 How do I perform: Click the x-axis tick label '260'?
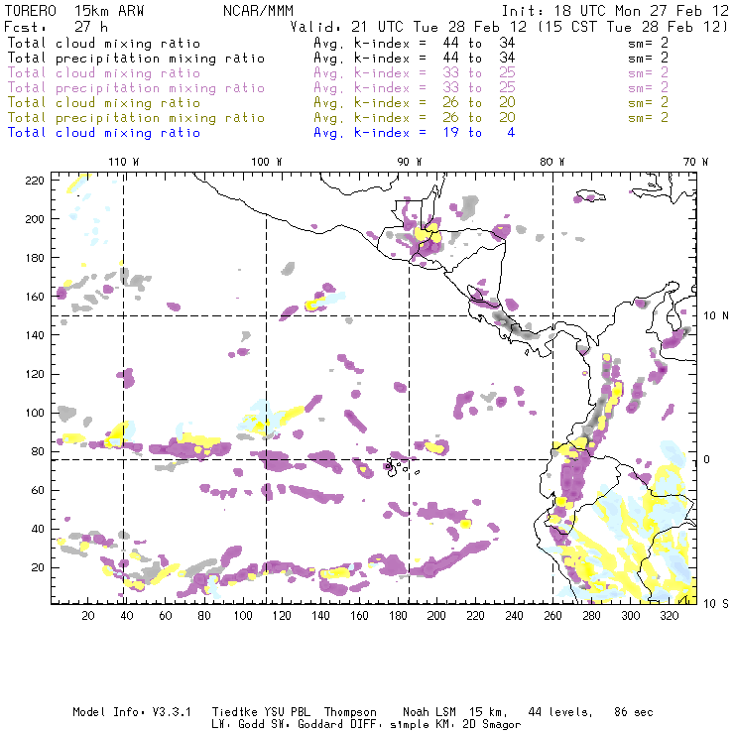coord(552,616)
